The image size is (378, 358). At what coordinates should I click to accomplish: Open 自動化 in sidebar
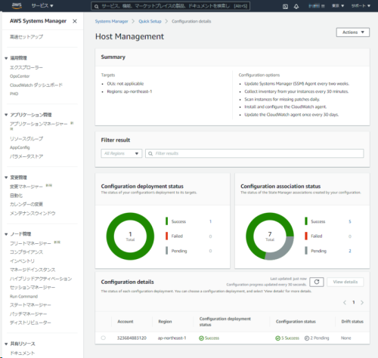tap(16, 196)
